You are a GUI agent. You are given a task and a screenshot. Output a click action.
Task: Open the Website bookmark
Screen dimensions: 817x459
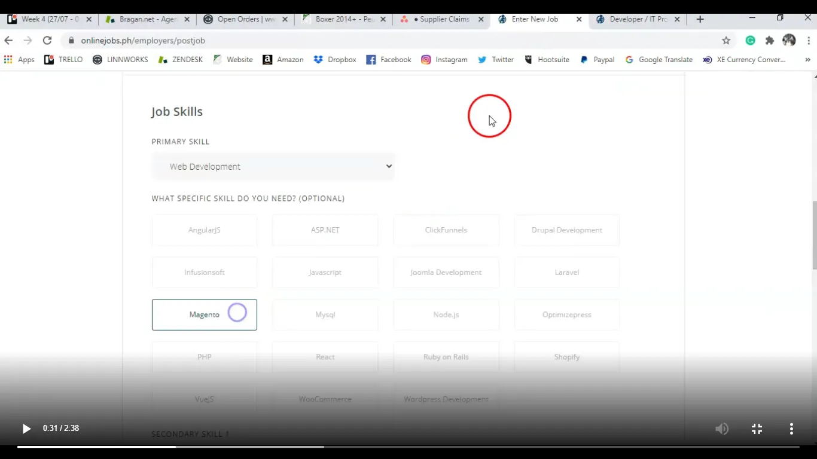(233, 60)
